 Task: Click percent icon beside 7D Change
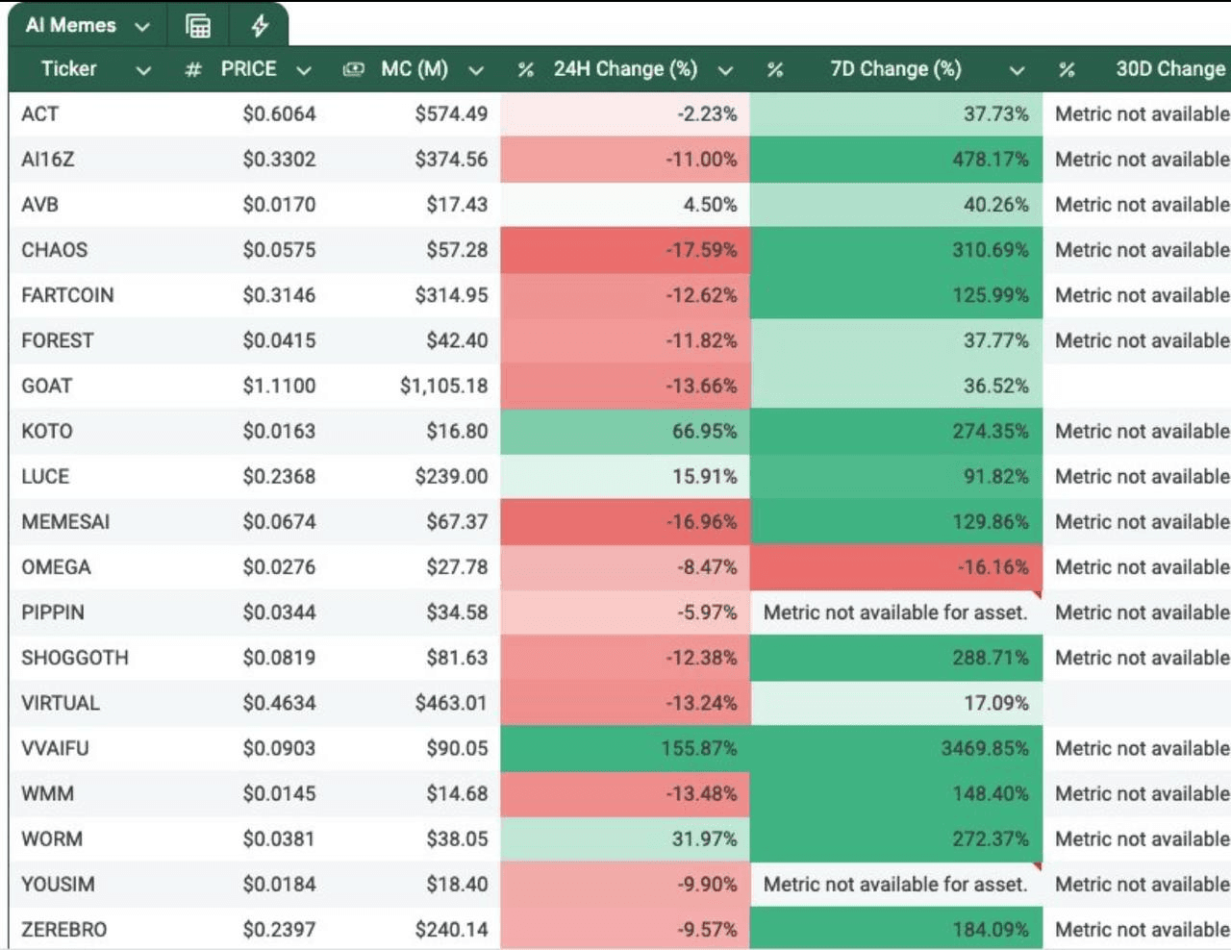point(775,69)
